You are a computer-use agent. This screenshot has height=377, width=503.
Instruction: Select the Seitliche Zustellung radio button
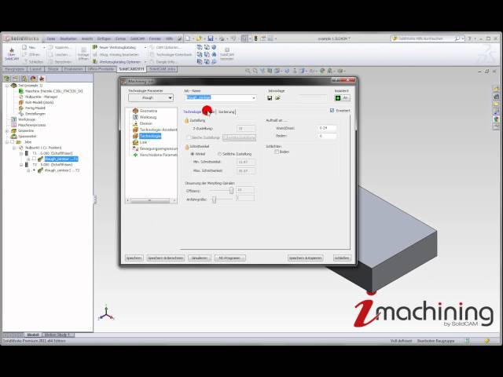(x=220, y=154)
